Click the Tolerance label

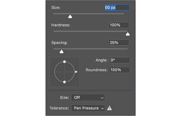pos(59,108)
